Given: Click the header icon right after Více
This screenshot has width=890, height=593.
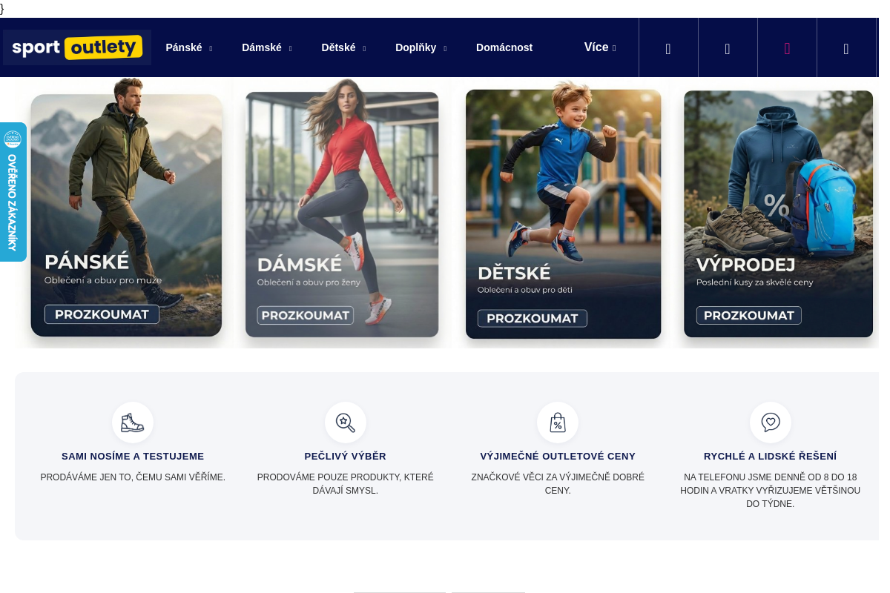Looking at the screenshot, I should point(668,49).
